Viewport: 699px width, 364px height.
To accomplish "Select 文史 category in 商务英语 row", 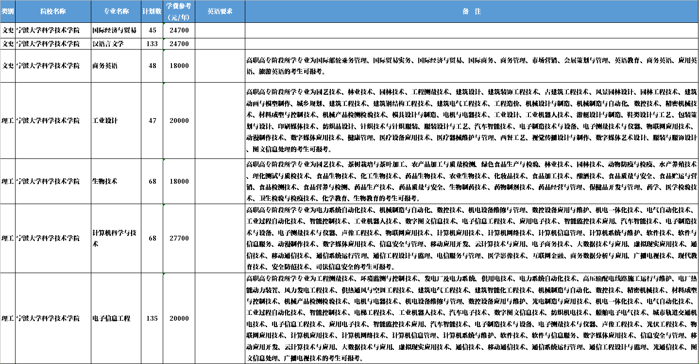I will [x=7, y=66].
